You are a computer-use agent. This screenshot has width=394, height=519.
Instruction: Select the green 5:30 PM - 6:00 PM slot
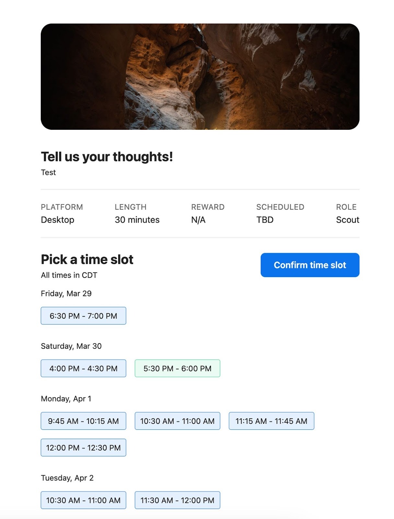(x=177, y=368)
